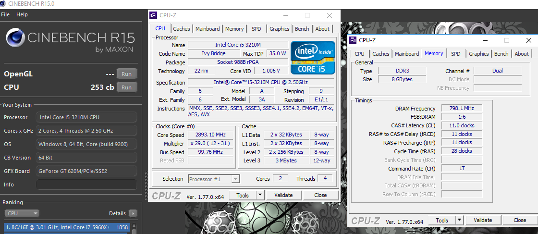Switch to the Caches tab in right CPU-Z

(x=381, y=54)
